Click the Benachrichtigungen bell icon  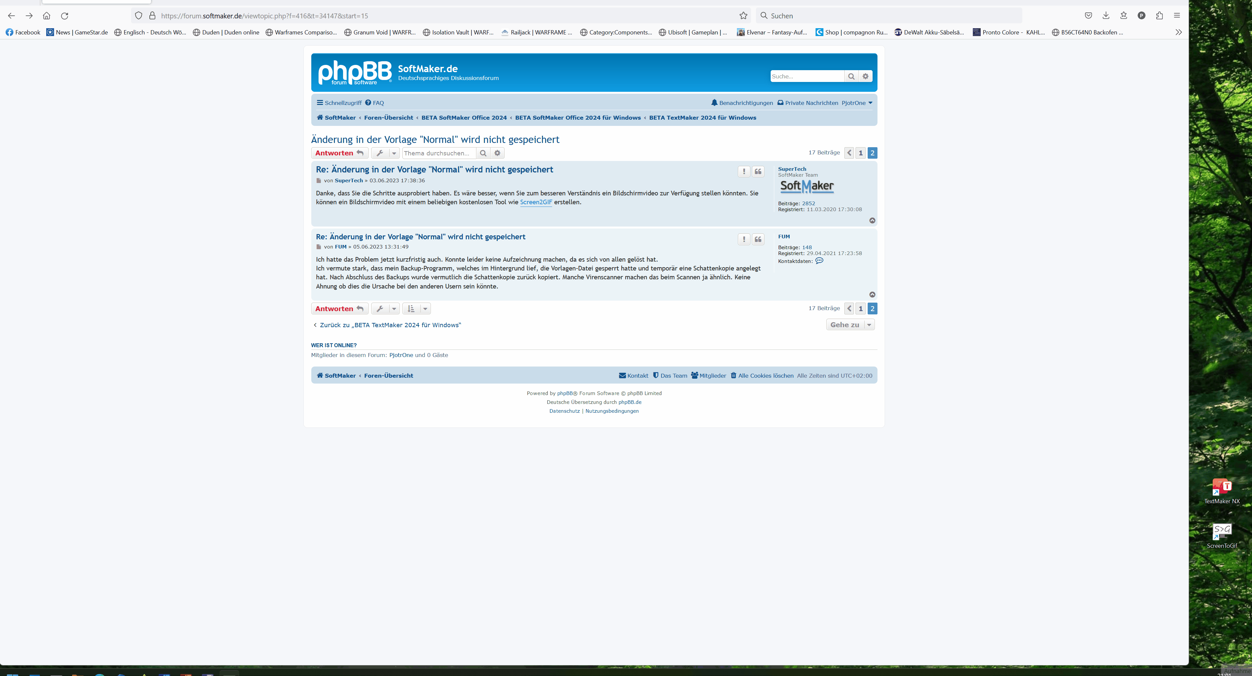pos(713,102)
